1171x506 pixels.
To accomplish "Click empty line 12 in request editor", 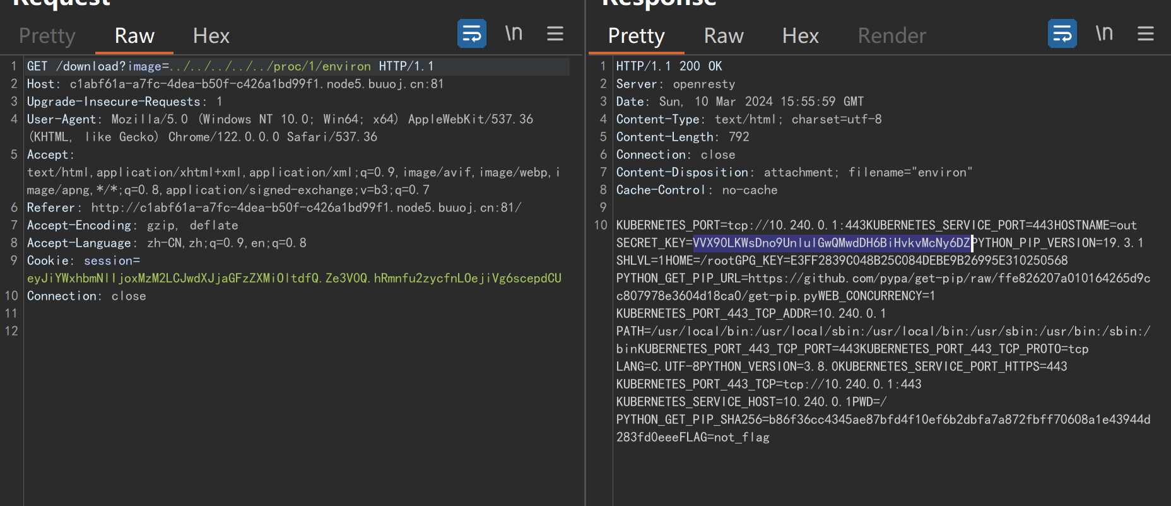I will [297, 331].
